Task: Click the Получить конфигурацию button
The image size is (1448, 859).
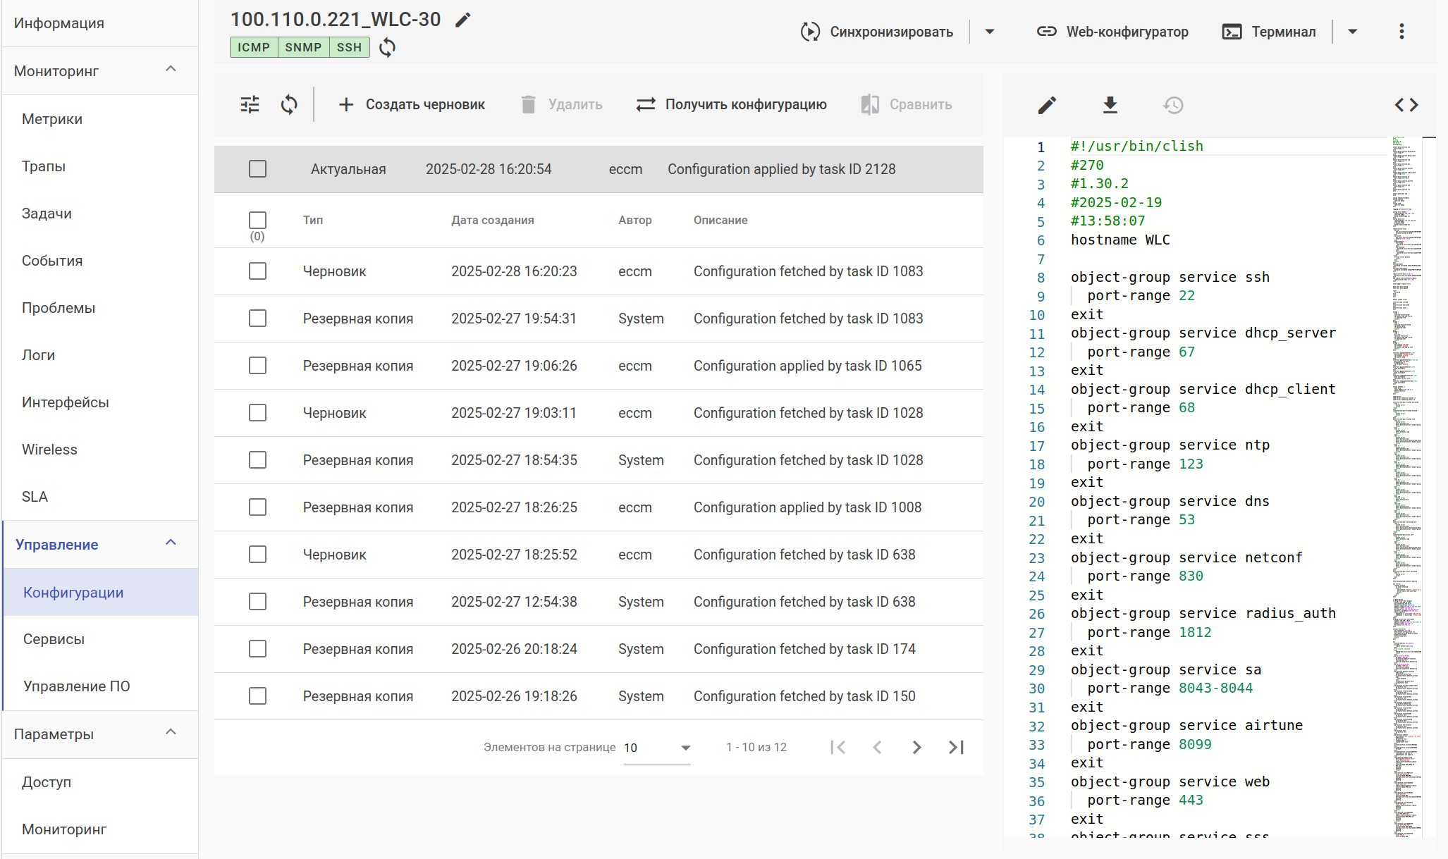Action: (731, 104)
